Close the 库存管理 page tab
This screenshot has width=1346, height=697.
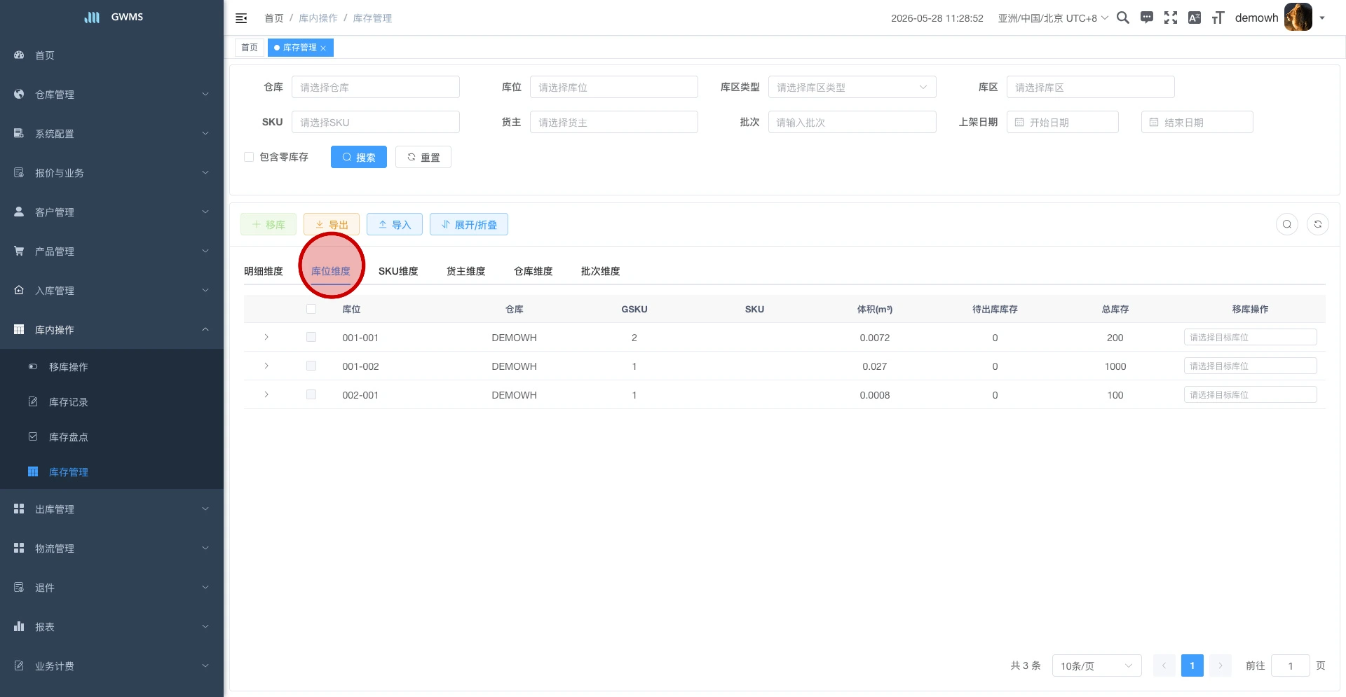click(323, 48)
